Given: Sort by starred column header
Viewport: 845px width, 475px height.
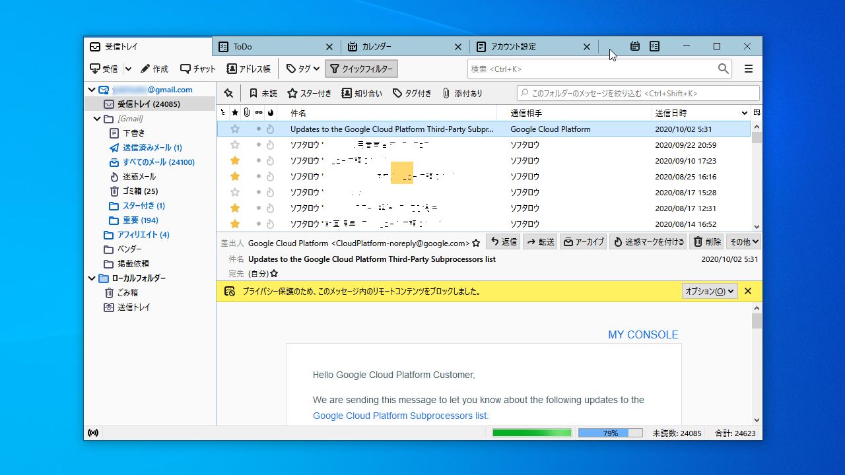Looking at the screenshot, I should pos(235,113).
